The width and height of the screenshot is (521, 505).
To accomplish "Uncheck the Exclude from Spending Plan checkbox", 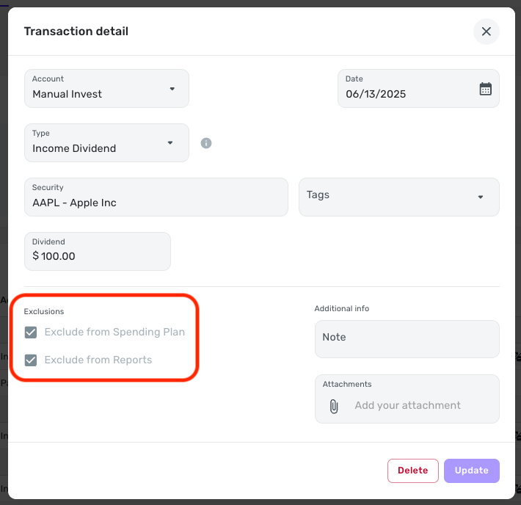I will coord(31,332).
